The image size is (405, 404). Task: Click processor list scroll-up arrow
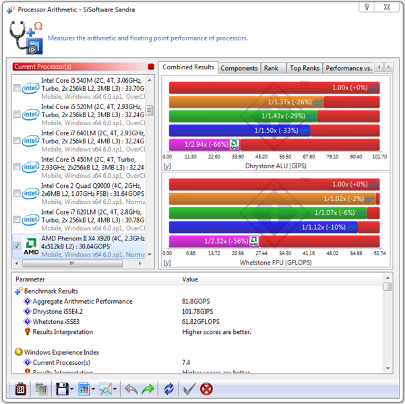(150, 80)
